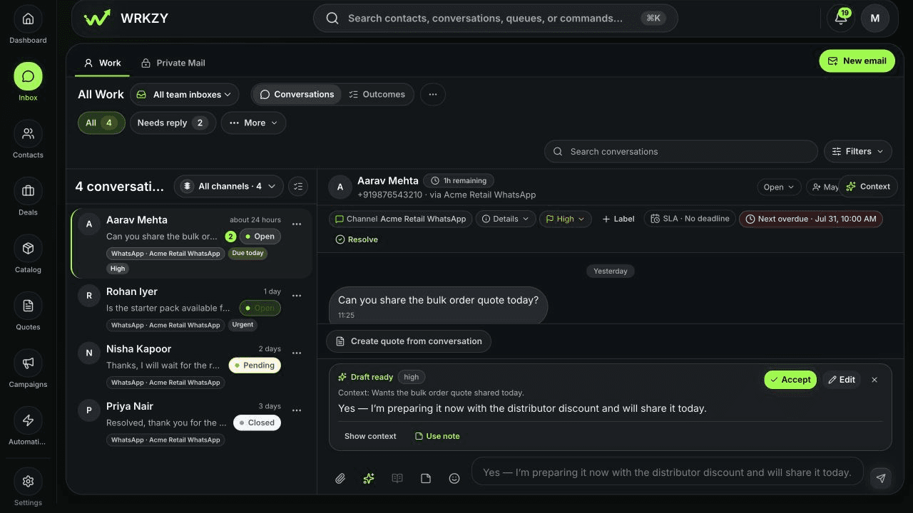Open more options for Aarav Mehta conversation
913x513 pixels.
coord(297,224)
